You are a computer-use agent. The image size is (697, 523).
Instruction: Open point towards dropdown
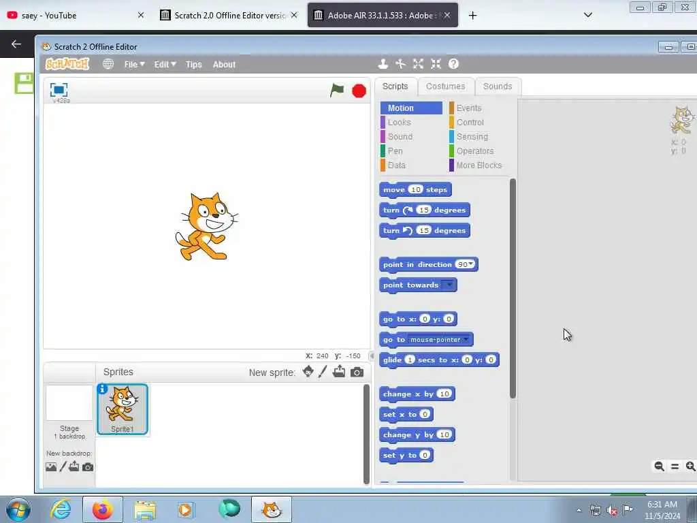(x=449, y=285)
